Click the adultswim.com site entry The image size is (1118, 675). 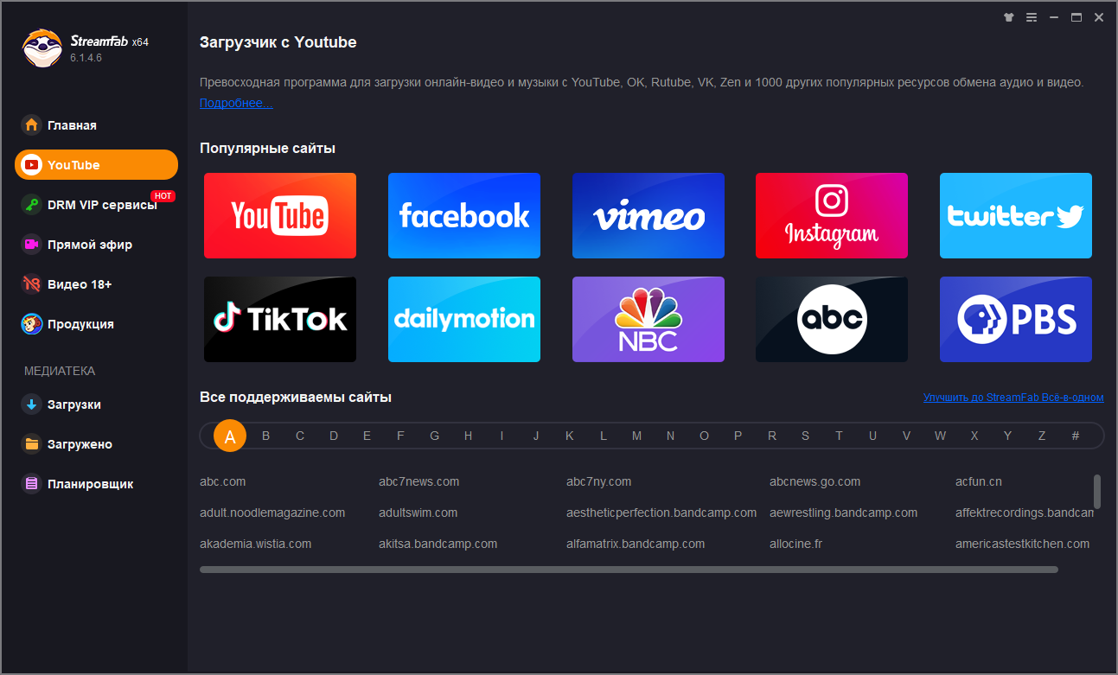(418, 513)
